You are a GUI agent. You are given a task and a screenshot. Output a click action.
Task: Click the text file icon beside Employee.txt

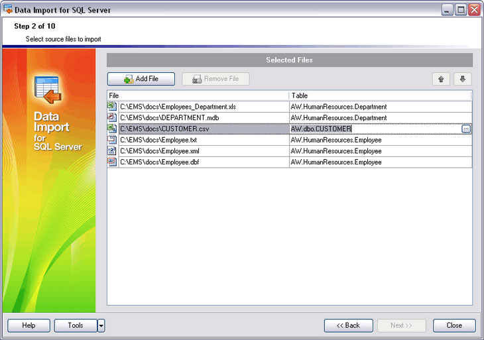click(112, 140)
